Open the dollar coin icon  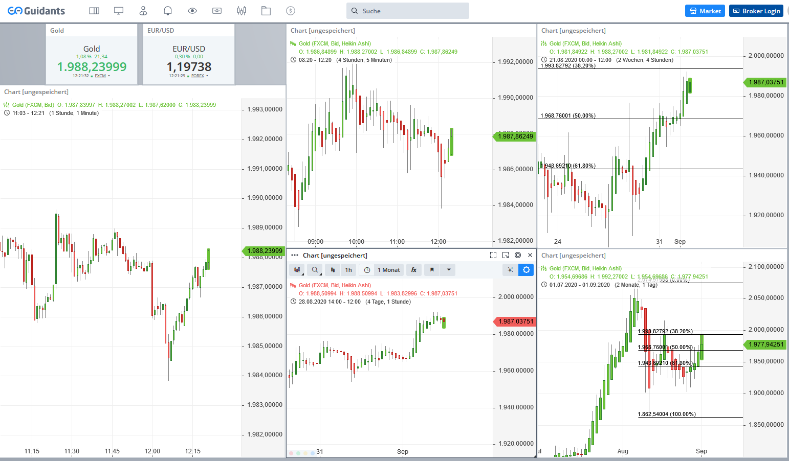[x=291, y=11]
